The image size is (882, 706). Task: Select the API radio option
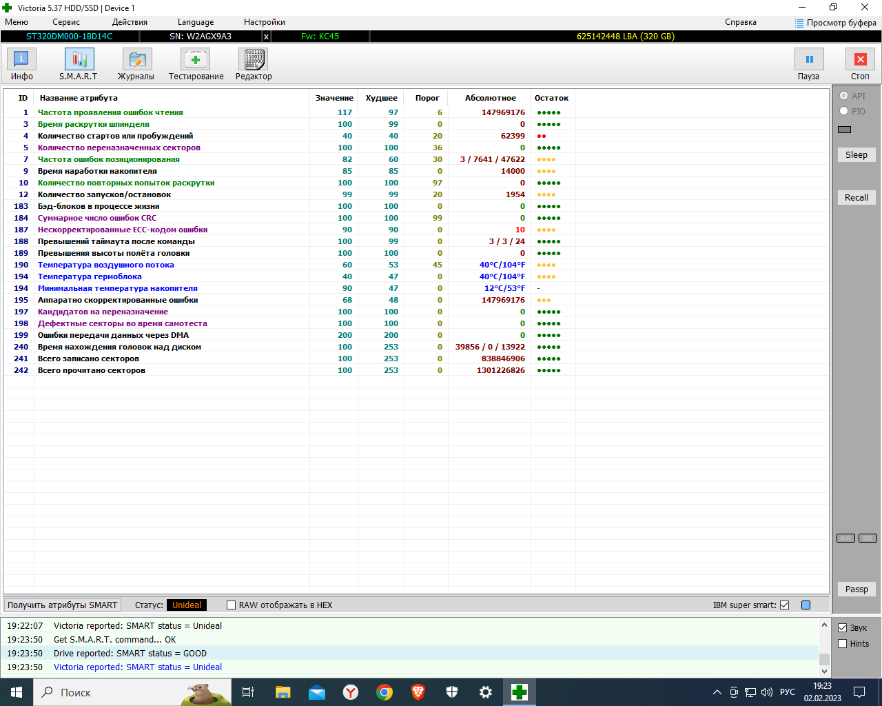[x=843, y=96]
